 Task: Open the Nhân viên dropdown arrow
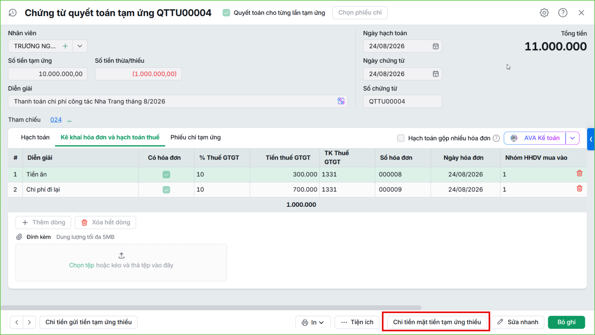(x=80, y=46)
